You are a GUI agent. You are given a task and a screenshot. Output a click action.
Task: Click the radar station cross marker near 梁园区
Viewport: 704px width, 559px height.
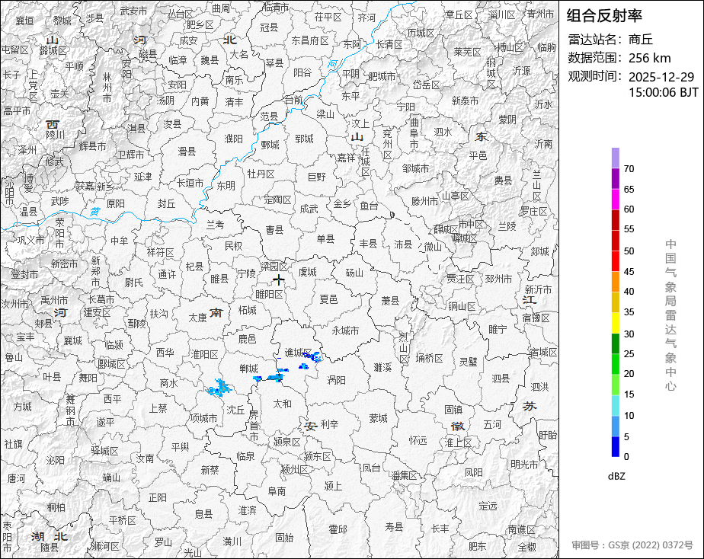pyautogui.click(x=279, y=280)
